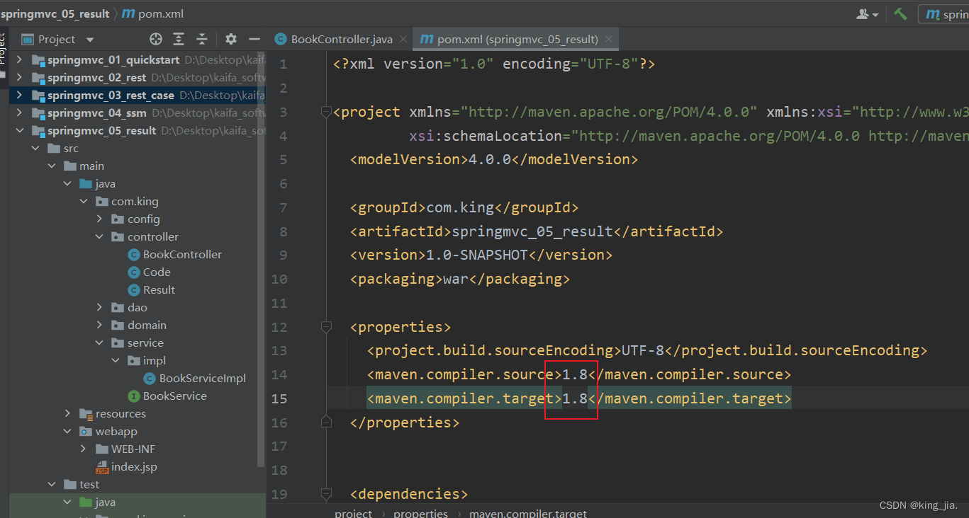Viewport: 969px width, 518px height.
Task: Click 'project' in editor breadcrumb bar
Action: click(353, 513)
